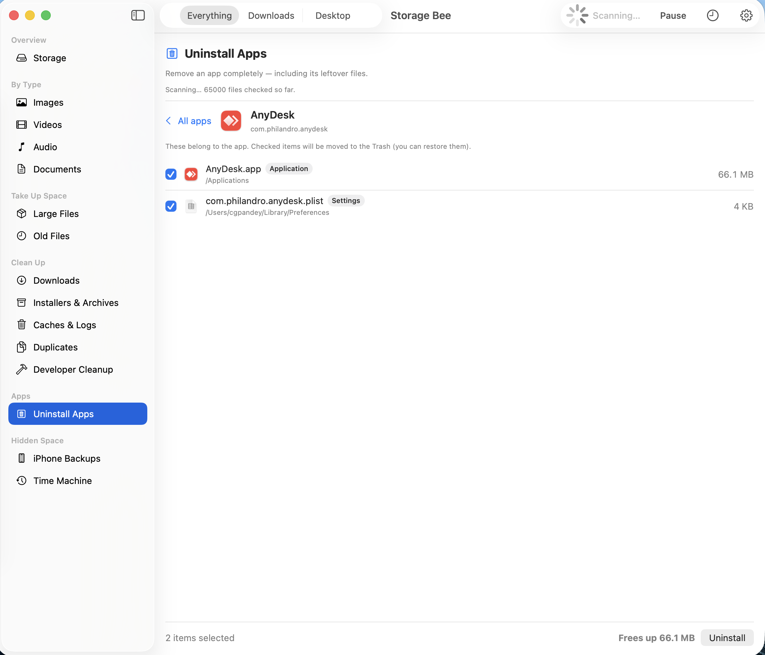765x655 pixels.
Task: Switch to the Desktop tab
Action: pyautogui.click(x=333, y=16)
